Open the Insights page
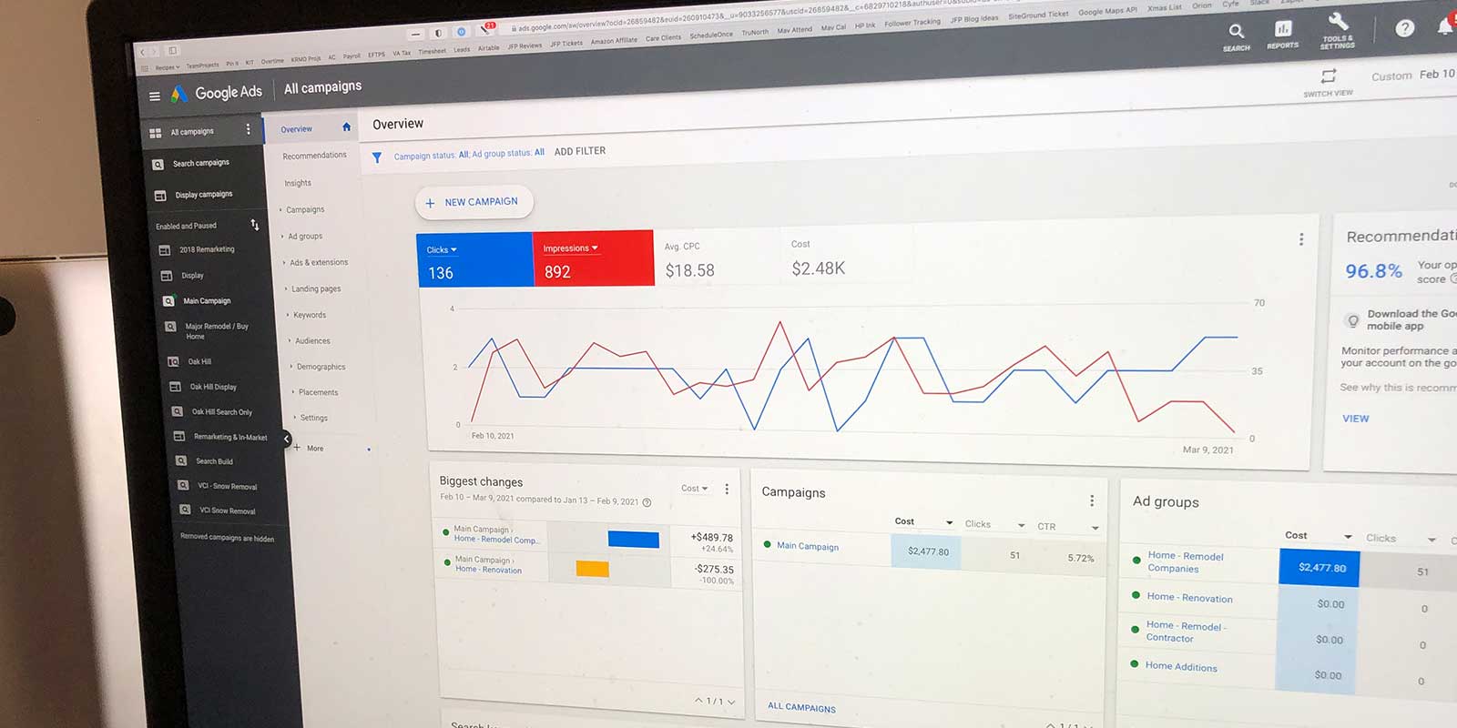Image resolution: width=1457 pixels, height=728 pixels. coord(298,183)
